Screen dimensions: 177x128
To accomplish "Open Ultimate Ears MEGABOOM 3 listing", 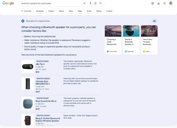I will tap(43, 83).
